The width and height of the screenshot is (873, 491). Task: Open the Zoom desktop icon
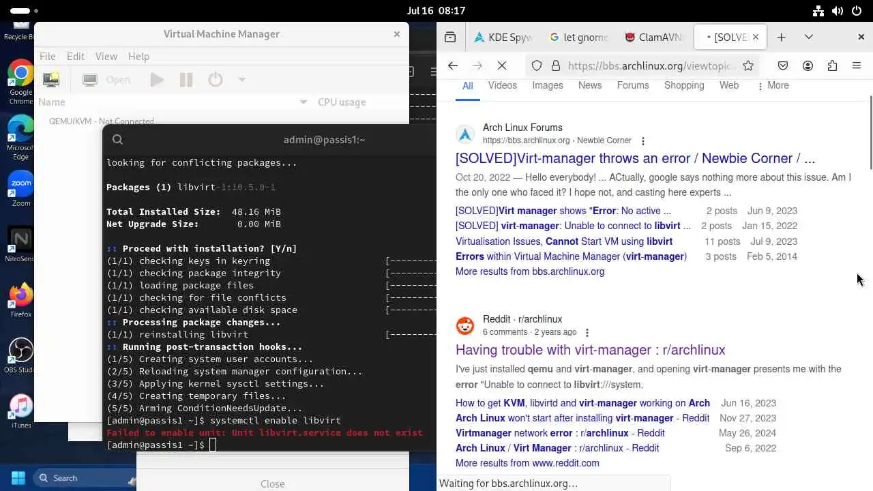pos(20,189)
